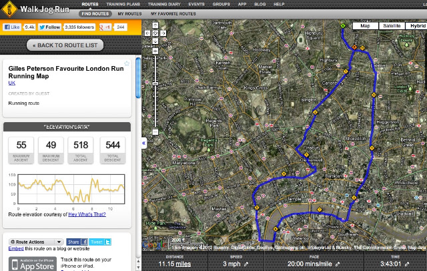
Task: Click the 3:43:01 time value
Action: click(391, 264)
